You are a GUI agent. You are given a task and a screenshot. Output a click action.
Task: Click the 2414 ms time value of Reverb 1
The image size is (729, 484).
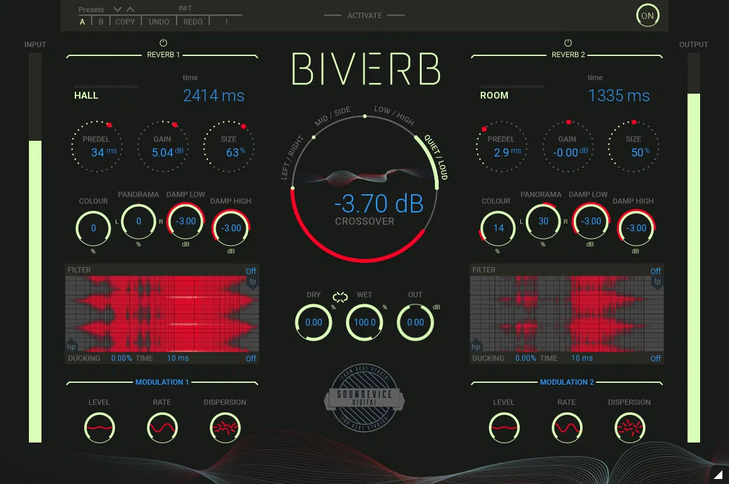coord(214,96)
